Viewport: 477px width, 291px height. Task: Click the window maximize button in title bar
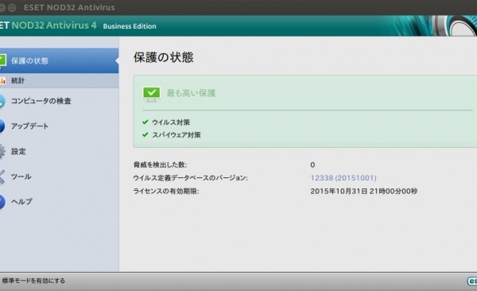(12, 8)
